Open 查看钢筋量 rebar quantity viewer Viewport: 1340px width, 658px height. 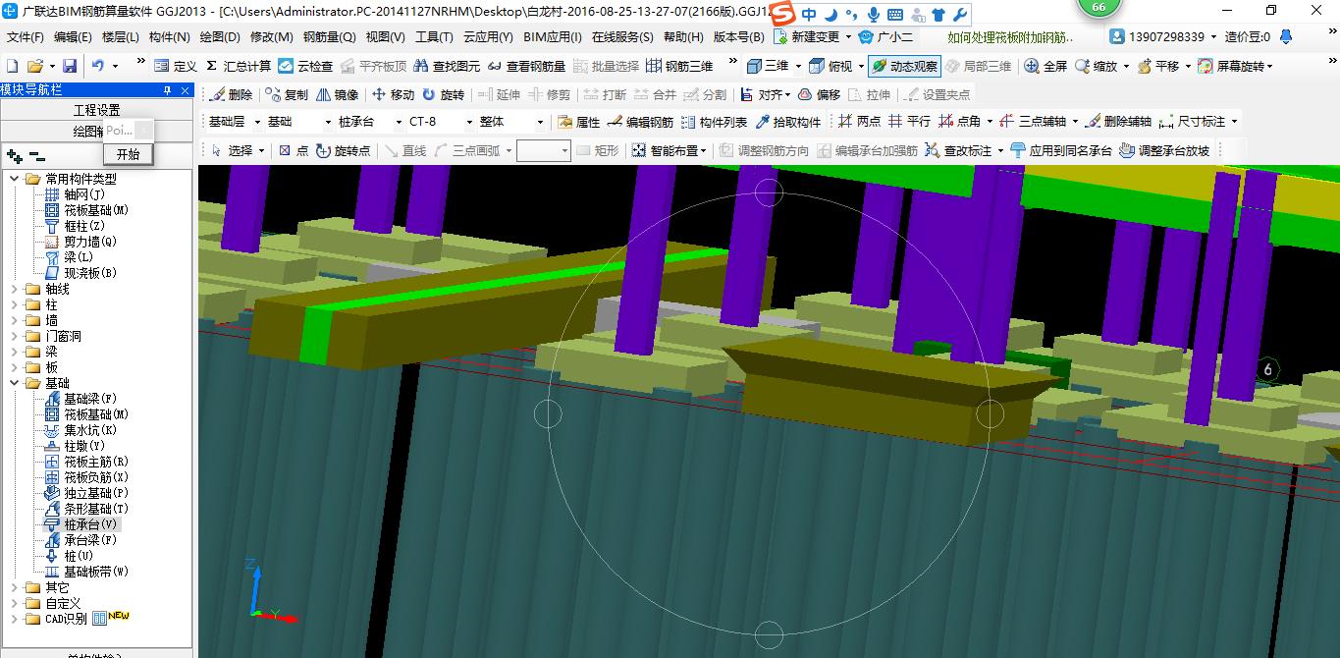point(527,66)
